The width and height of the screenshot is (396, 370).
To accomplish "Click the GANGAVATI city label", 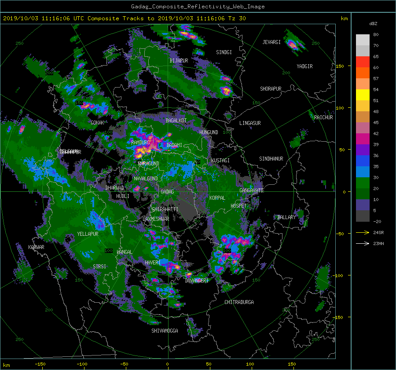I will [251, 190].
